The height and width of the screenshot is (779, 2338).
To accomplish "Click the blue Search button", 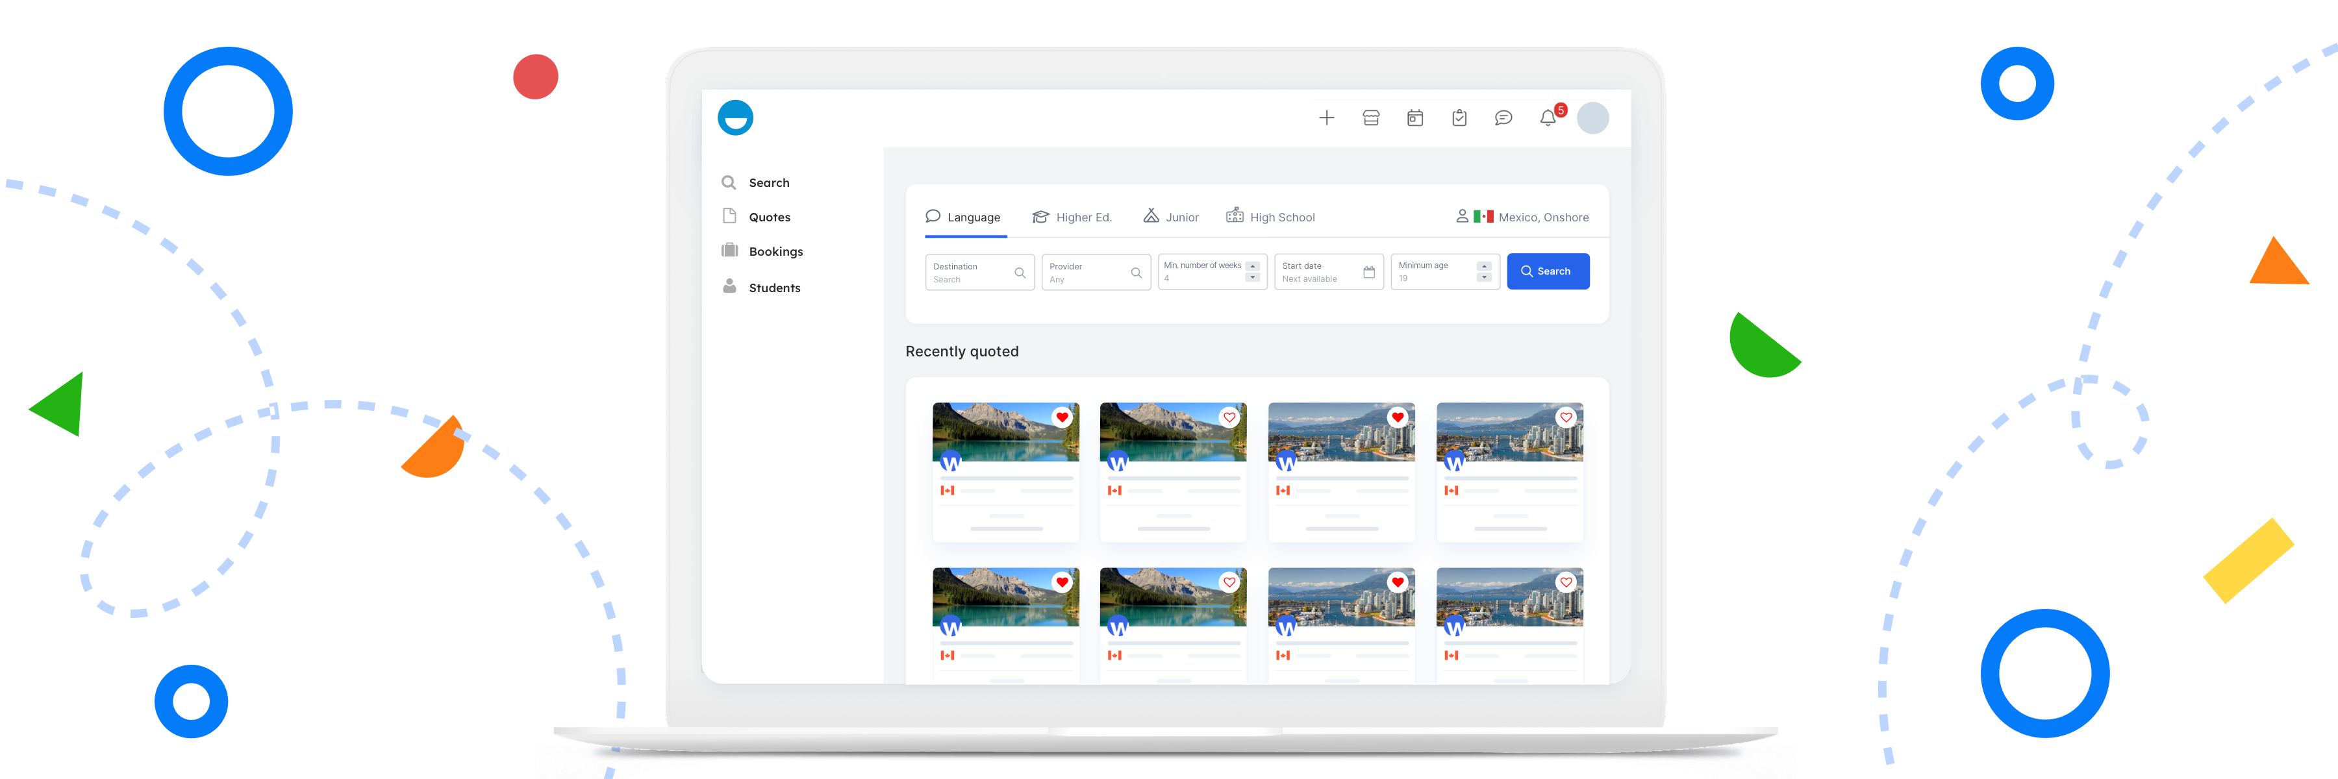I will pos(1548,271).
